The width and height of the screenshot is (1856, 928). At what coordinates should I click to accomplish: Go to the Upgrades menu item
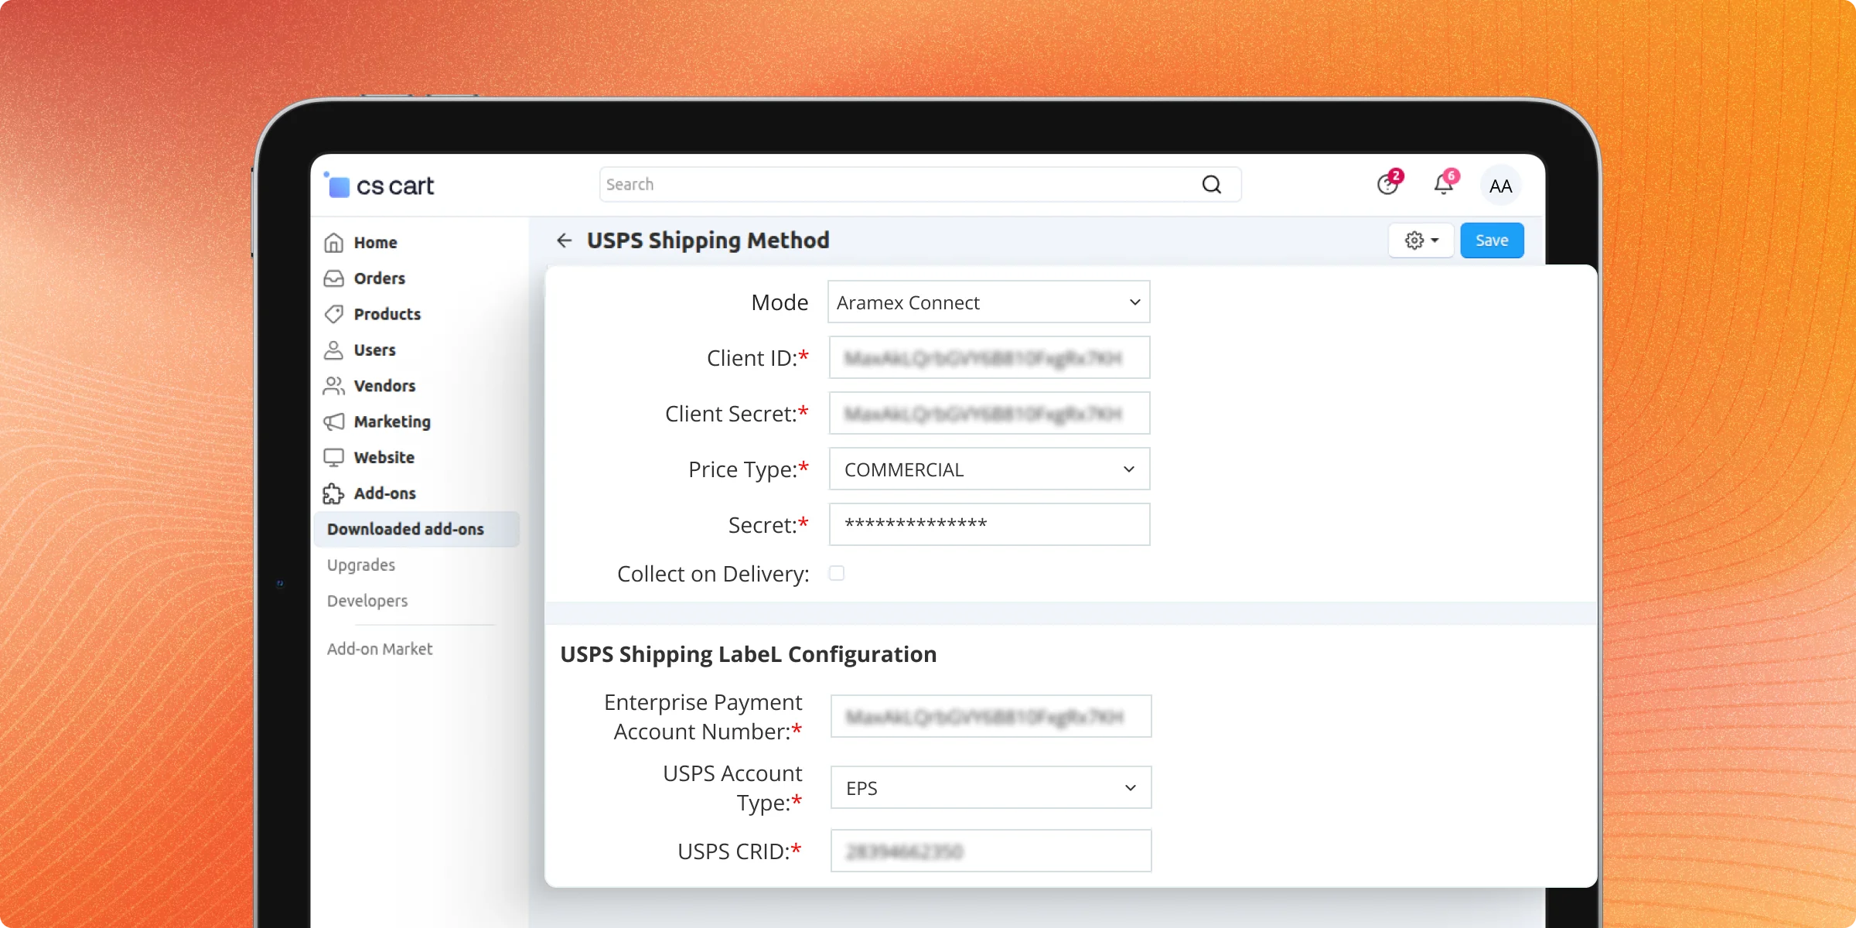coord(361,565)
